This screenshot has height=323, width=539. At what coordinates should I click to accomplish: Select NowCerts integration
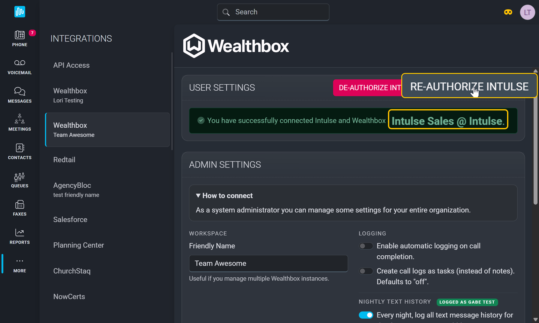[x=107, y=297]
